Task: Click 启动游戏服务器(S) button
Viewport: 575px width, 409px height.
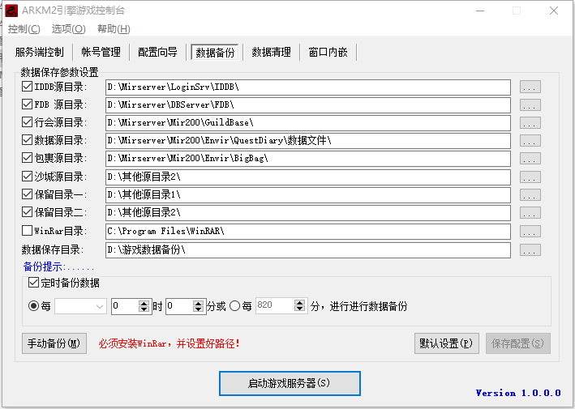Action: click(290, 383)
